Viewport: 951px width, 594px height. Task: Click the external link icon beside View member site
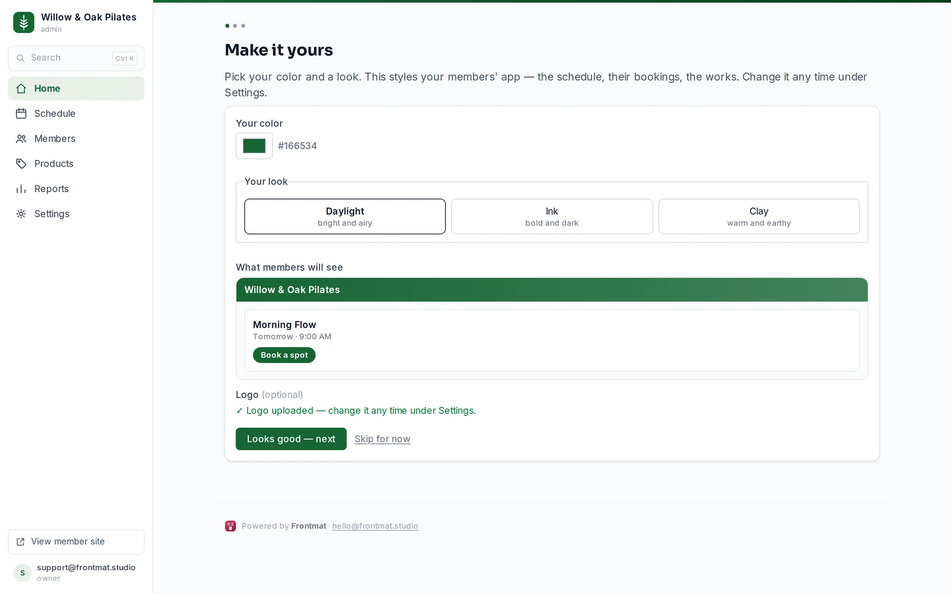(x=21, y=542)
